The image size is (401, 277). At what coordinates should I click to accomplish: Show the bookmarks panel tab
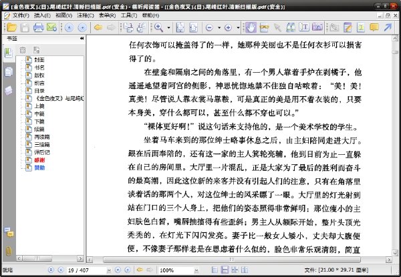(x=9, y=53)
